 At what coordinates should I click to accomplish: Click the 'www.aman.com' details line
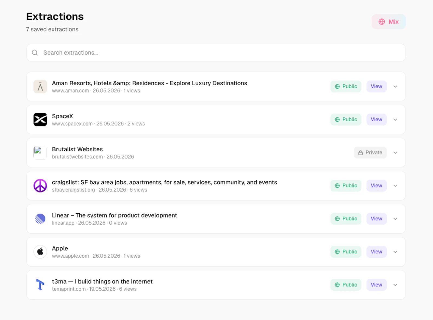(96, 91)
